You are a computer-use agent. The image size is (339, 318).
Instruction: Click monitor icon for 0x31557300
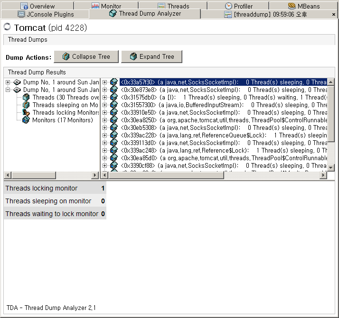click(x=114, y=105)
